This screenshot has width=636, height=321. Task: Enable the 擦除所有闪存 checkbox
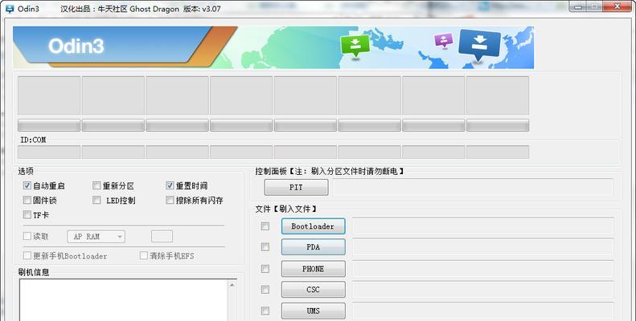tap(170, 200)
